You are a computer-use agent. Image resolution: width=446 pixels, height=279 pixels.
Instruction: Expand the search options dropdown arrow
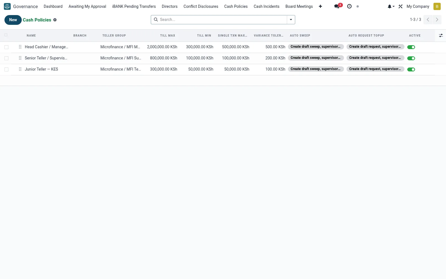[291, 20]
